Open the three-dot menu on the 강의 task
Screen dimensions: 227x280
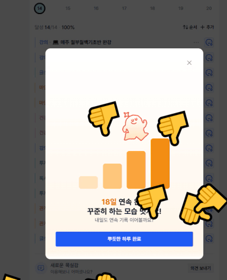pyautogui.click(x=196, y=42)
